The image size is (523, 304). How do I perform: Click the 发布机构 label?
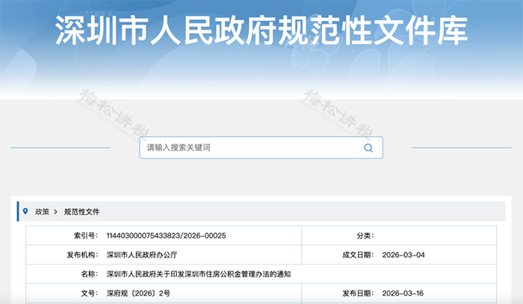point(82,255)
